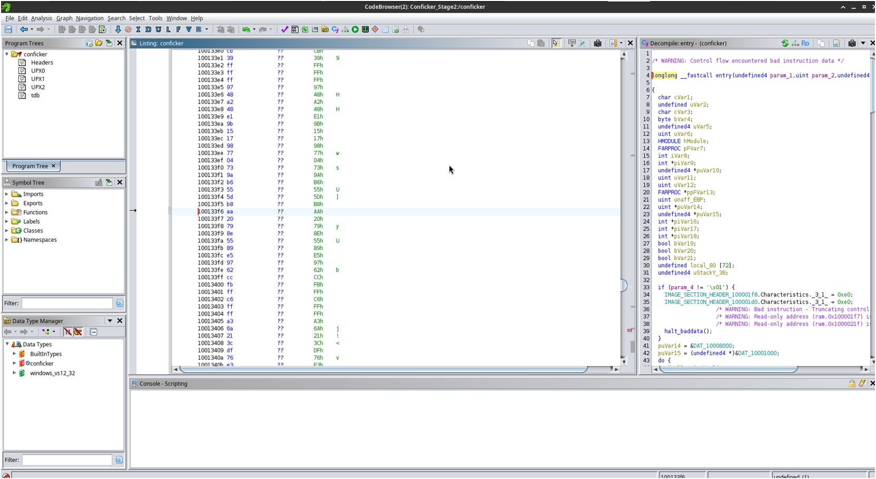Select the Program Tree tab
The image size is (876, 479).
point(34,166)
